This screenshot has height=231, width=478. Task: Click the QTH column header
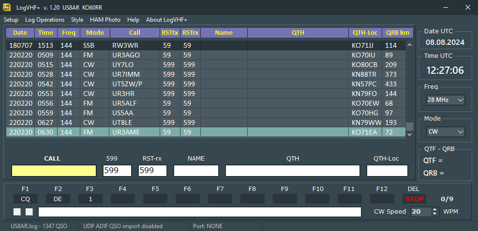pyautogui.click(x=298, y=33)
